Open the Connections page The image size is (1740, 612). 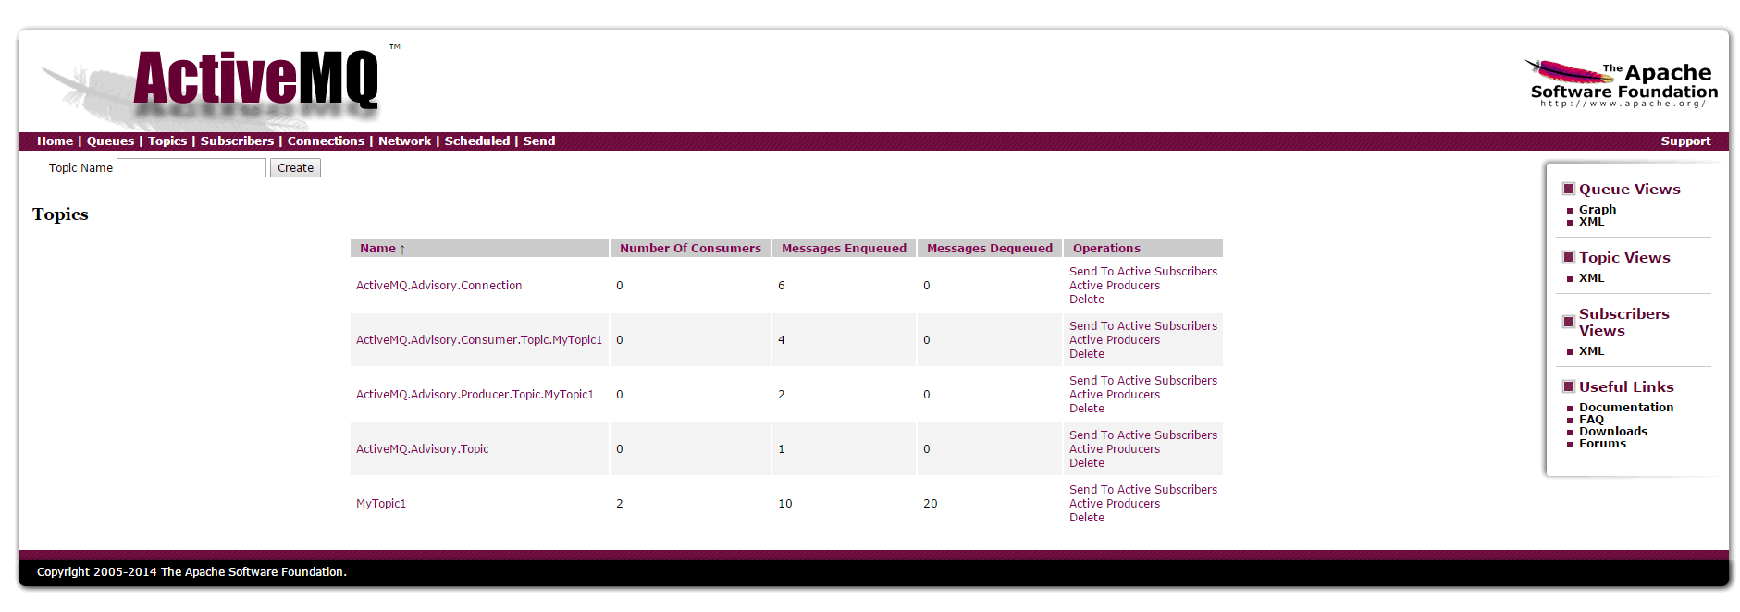tap(326, 141)
